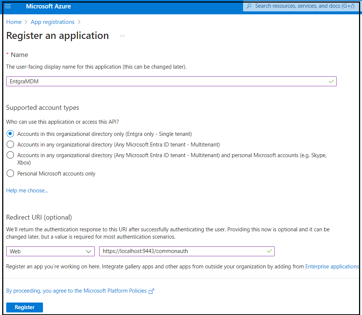Open the Azure portal hamburger menu

coord(8,6)
